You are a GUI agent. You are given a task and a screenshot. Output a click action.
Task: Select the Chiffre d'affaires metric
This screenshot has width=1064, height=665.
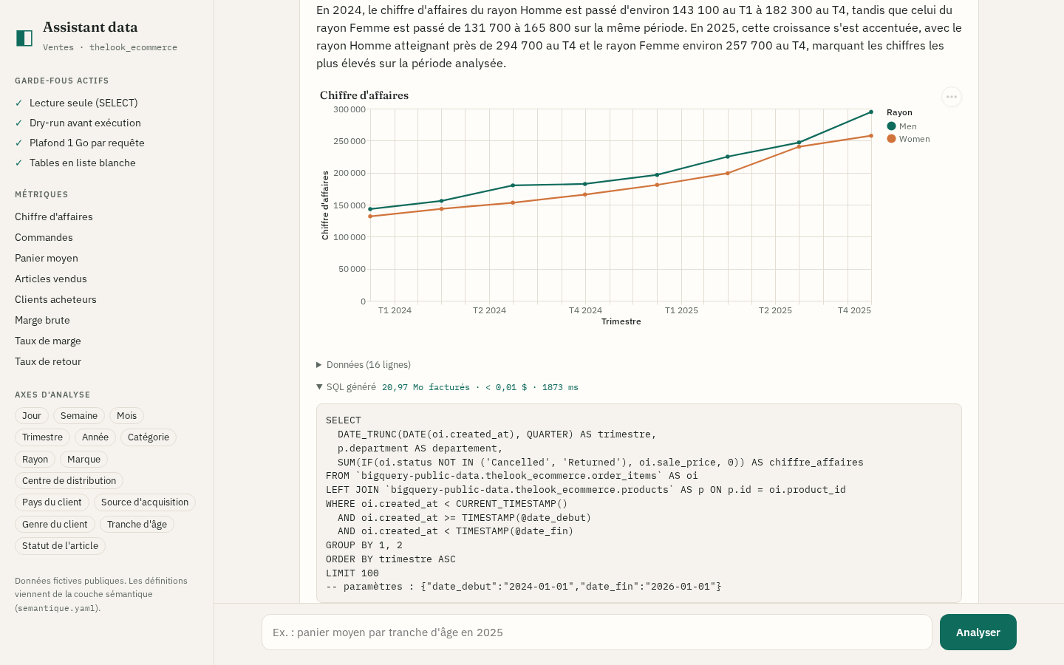[x=54, y=216]
